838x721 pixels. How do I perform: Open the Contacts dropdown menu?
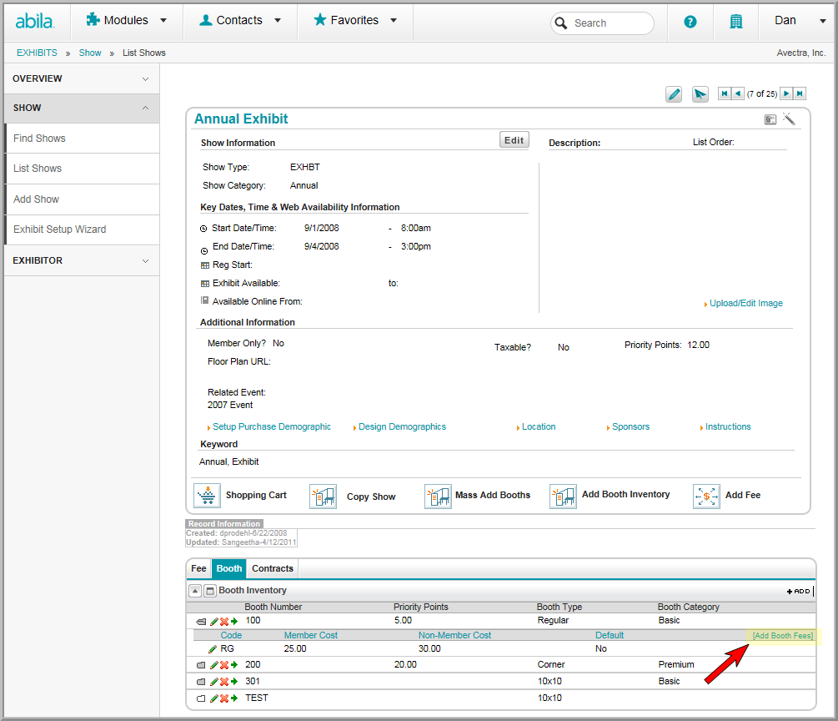pos(239,20)
